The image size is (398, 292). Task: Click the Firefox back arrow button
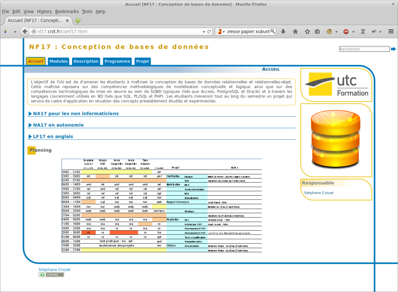[25, 31]
